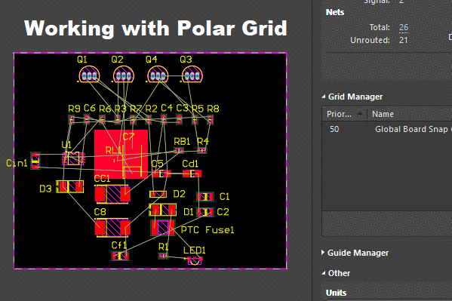
Task: Select resistor R5 footprint
Action: [195, 119]
